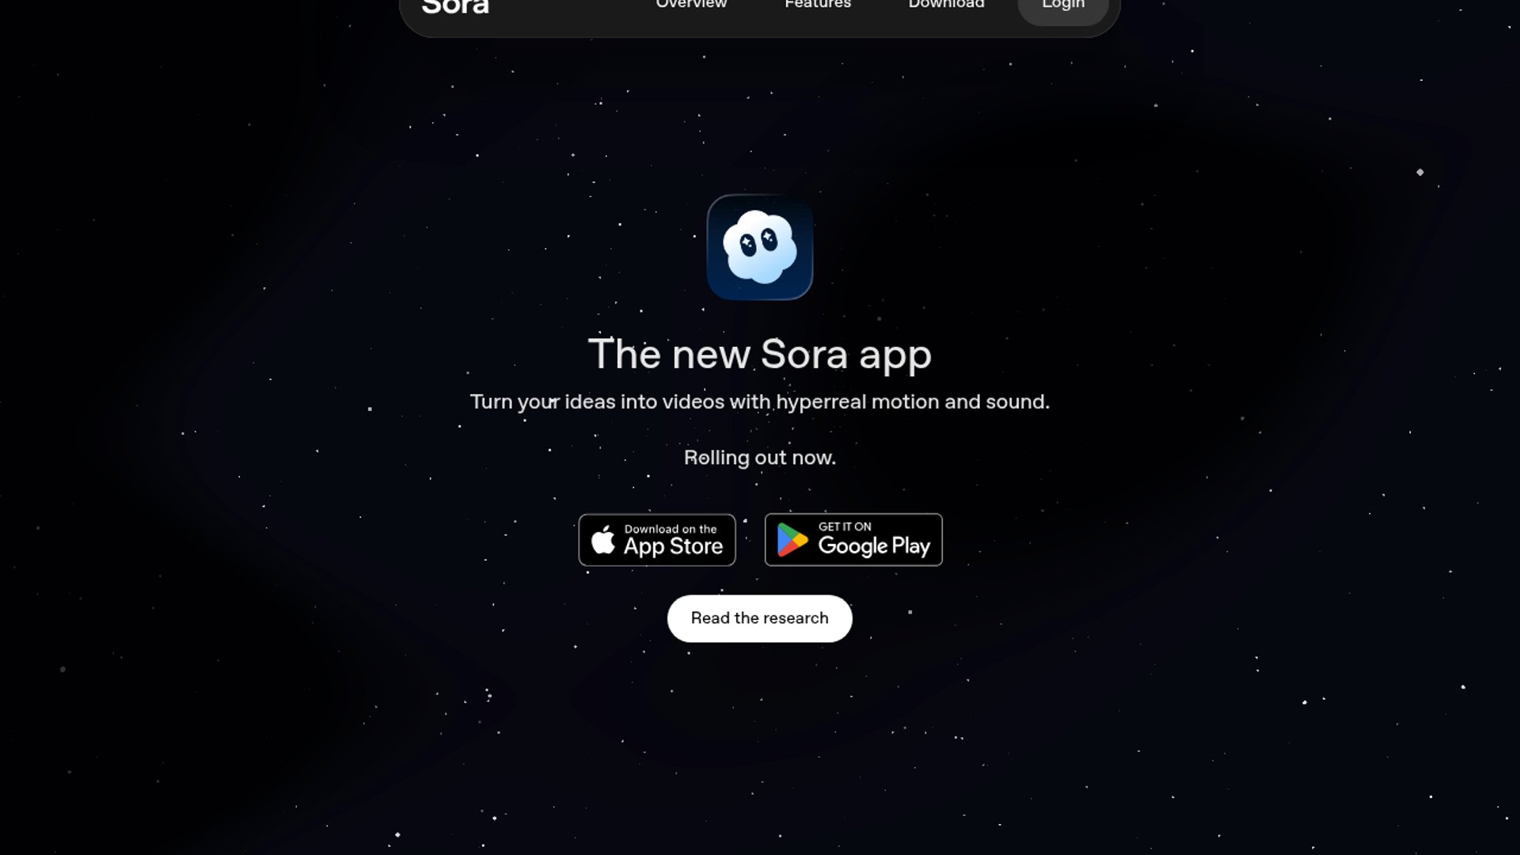Open the Read the research button
This screenshot has width=1520, height=855.
(x=760, y=618)
